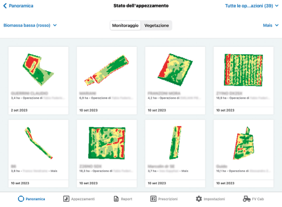
Task: Switch to Monitoraggio view
Action: (x=125, y=25)
